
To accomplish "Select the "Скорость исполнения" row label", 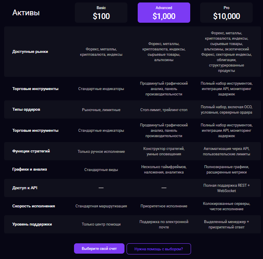I will pos(34,206).
